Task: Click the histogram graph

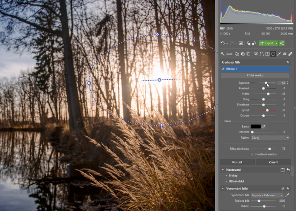Action: pos(257,12)
